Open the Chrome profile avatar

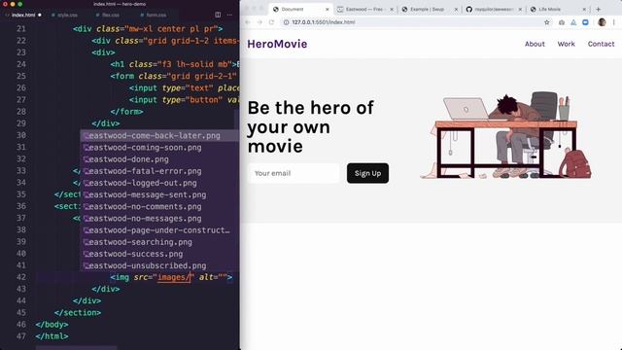click(x=602, y=22)
